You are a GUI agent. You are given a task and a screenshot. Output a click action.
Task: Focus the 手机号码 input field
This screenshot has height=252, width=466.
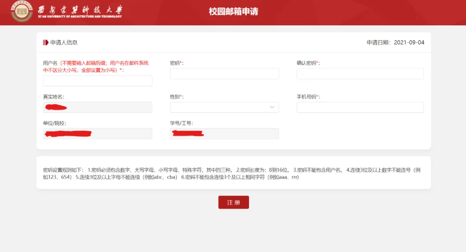360,107
